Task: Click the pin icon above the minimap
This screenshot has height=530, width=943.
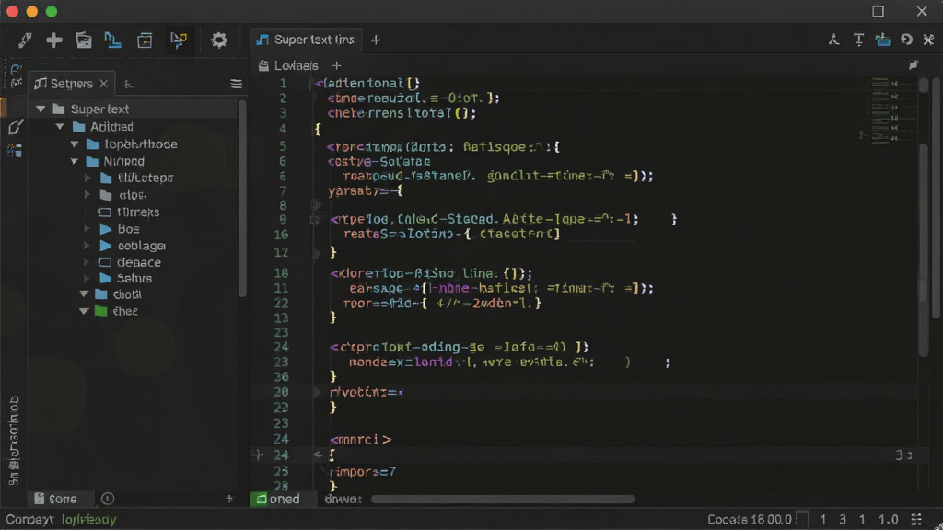Action: pos(914,65)
